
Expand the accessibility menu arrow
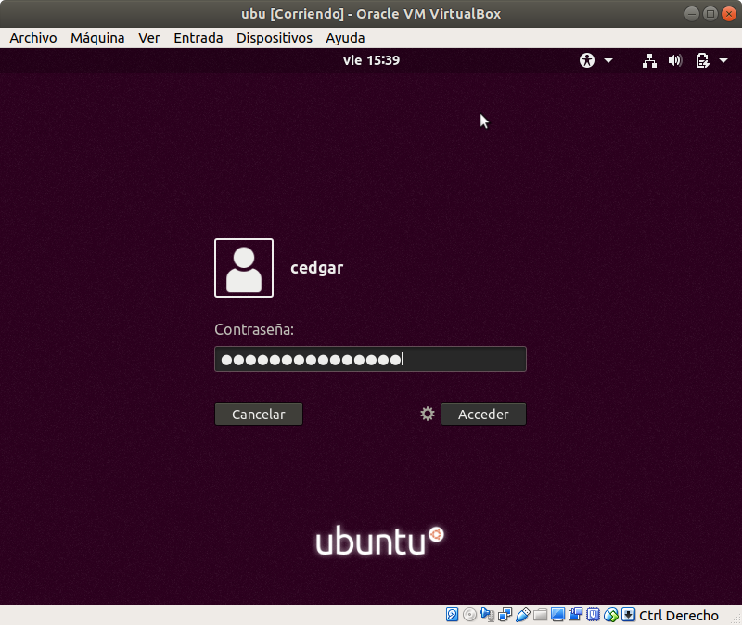pyautogui.click(x=608, y=61)
